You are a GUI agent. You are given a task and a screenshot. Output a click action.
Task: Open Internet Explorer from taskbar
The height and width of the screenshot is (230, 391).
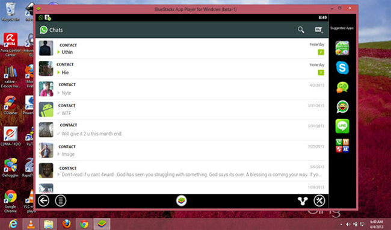tap(13, 224)
